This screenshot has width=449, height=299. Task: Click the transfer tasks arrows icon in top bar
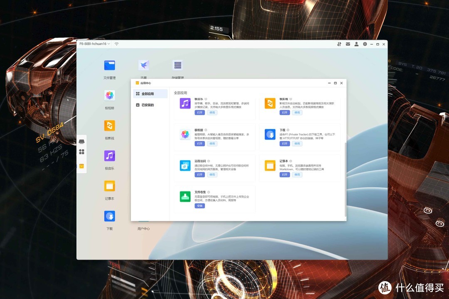[x=339, y=44]
